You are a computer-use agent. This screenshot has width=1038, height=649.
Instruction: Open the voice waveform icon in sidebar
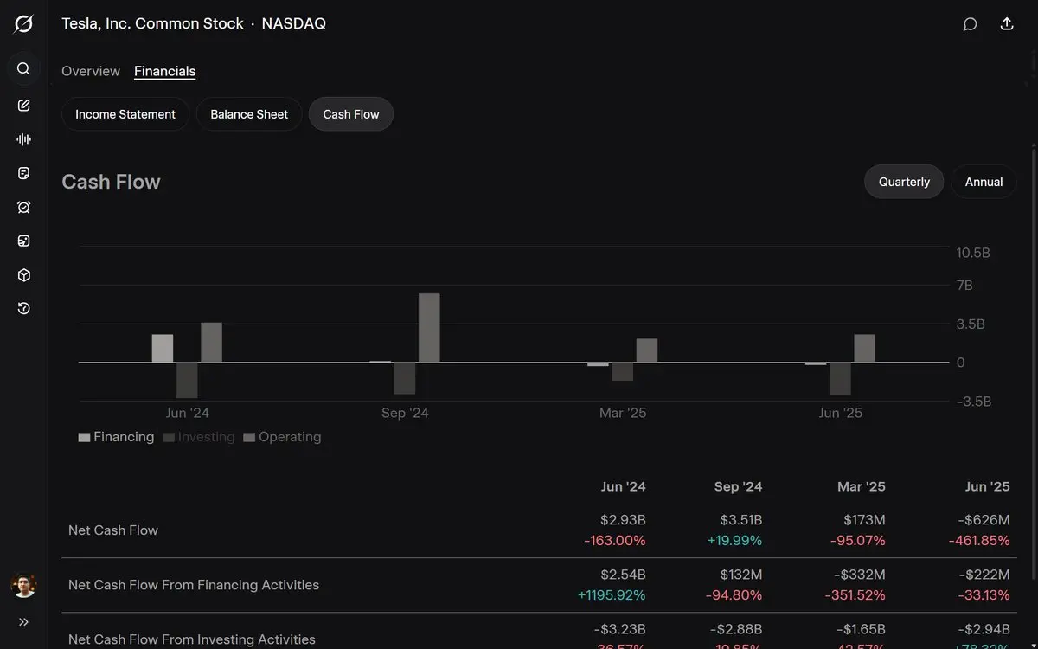[x=23, y=139]
